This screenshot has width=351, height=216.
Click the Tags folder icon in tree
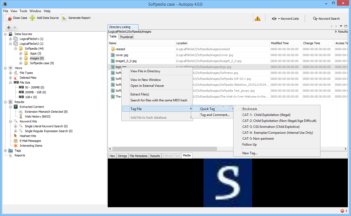click(11, 150)
